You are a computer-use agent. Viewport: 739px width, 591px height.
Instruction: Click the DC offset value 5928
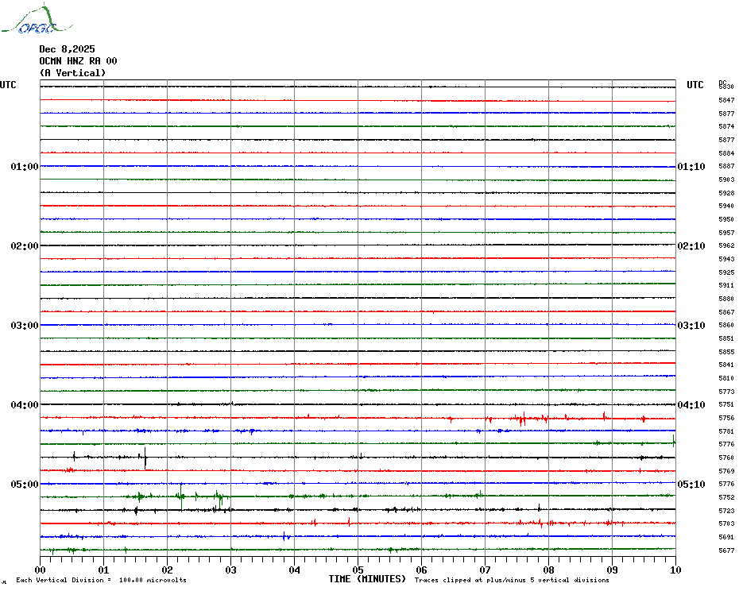[x=726, y=193]
